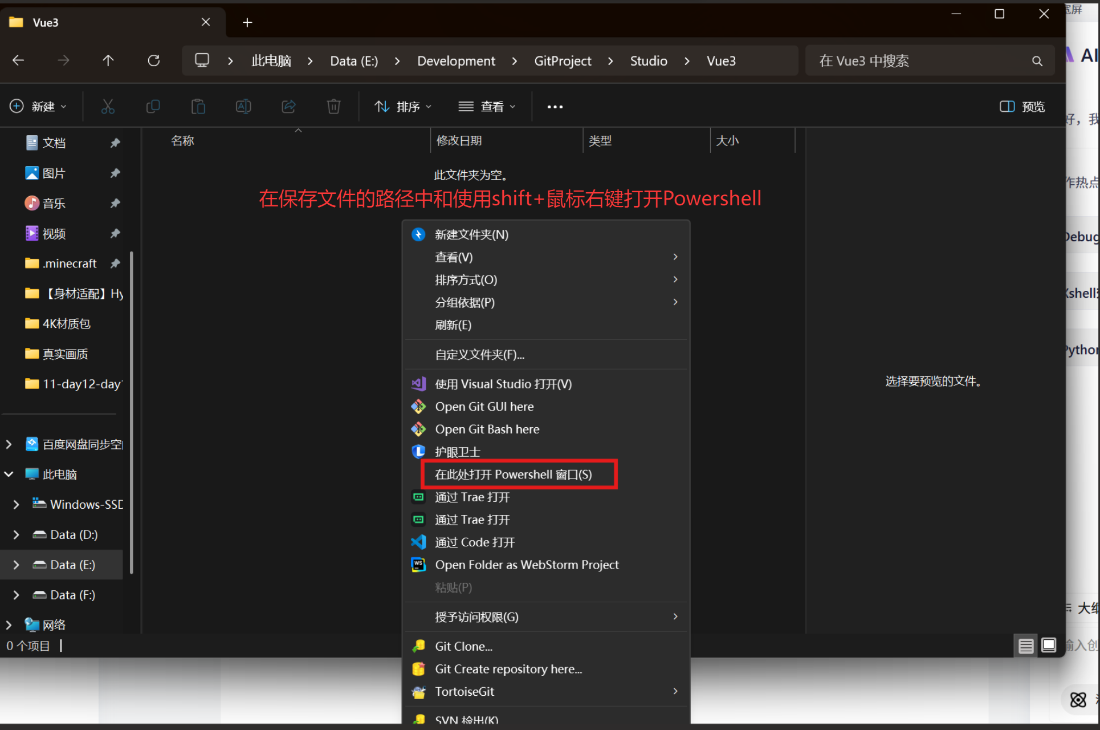The image size is (1100, 730).
Task: Select 在此处打开 Powershell 窗口(S) menu entry
Action: pos(513,474)
